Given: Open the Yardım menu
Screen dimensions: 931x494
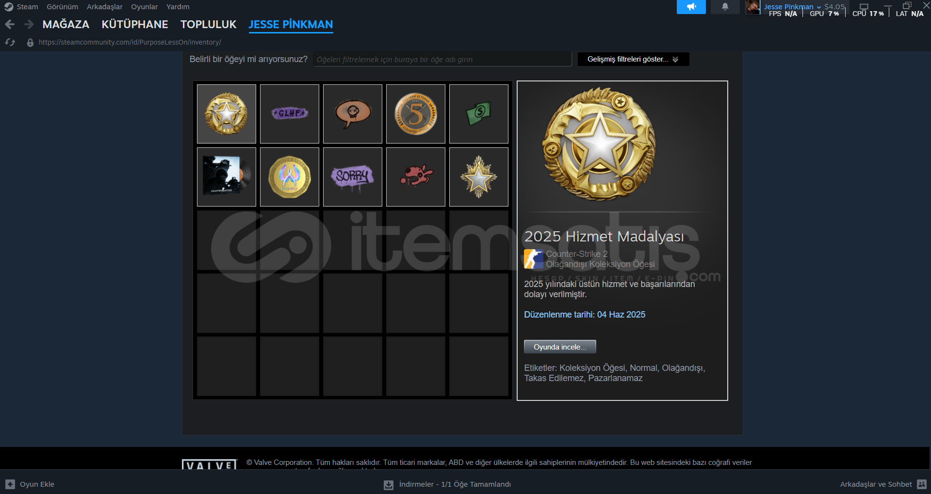Looking at the screenshot, I should click(178, 7).
